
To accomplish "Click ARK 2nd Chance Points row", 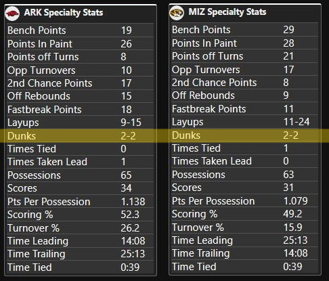I will point(81,83).
